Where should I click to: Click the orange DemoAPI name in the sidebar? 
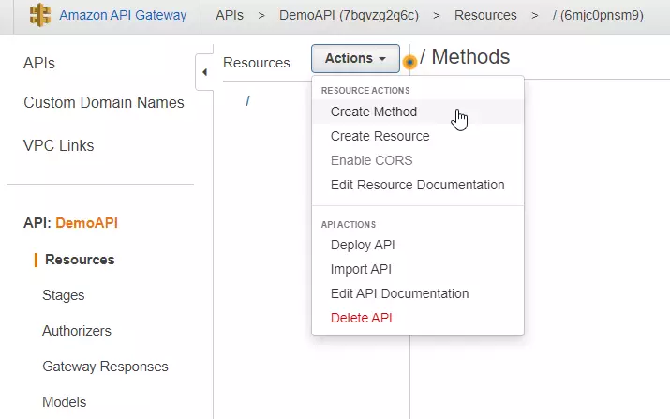[x=87, y=223]
